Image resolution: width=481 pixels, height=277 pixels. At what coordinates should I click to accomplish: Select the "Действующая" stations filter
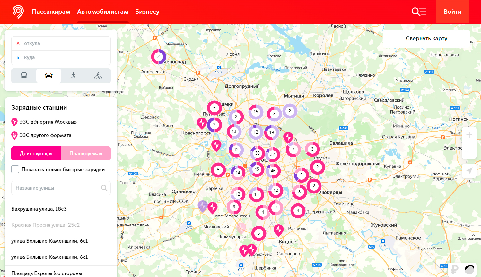[x=36, y=153]
